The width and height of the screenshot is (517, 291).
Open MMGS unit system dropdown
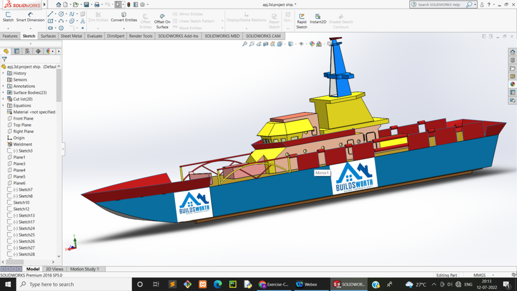coord(493,275)
